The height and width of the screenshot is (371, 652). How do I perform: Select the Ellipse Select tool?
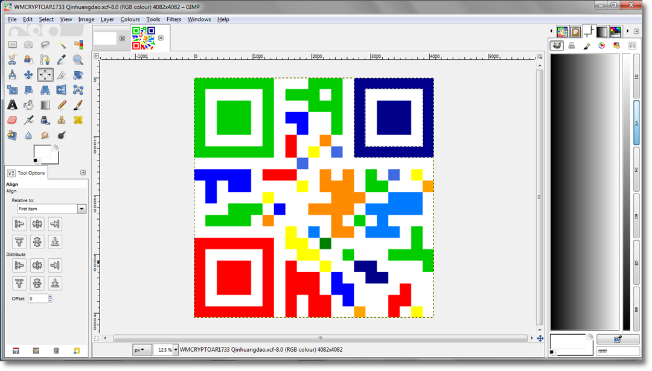(29, 45)
